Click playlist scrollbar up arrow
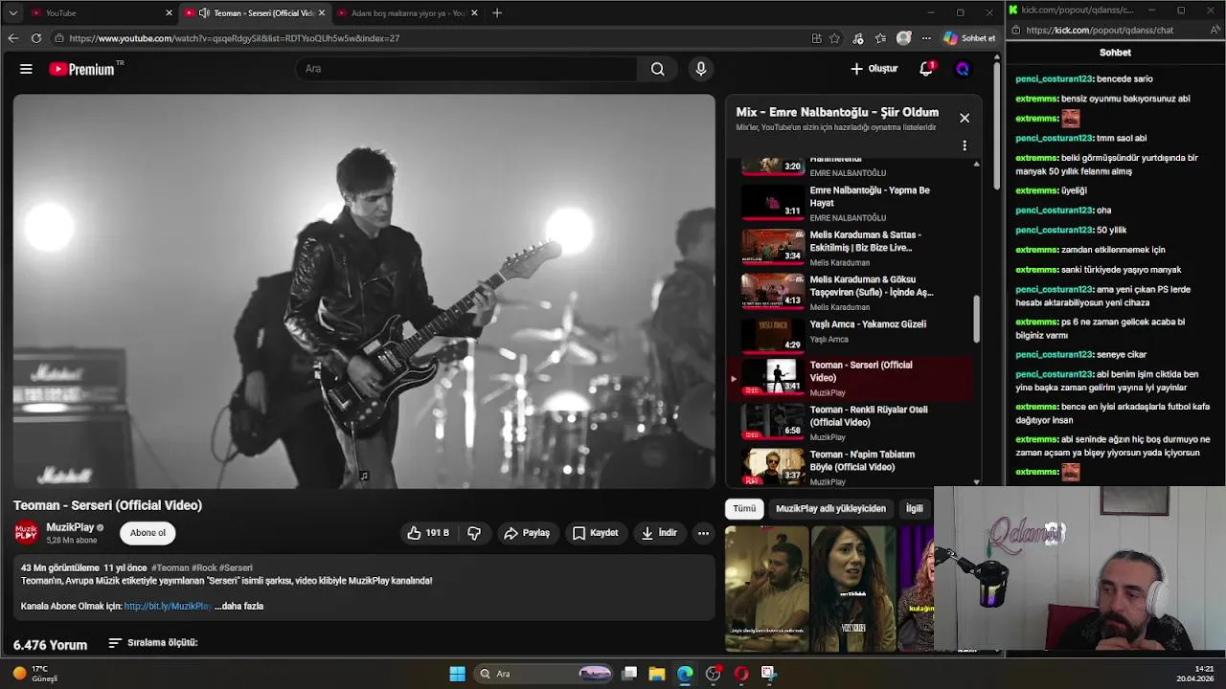This screenshot has height=689, width=1226. coord(977,164)
